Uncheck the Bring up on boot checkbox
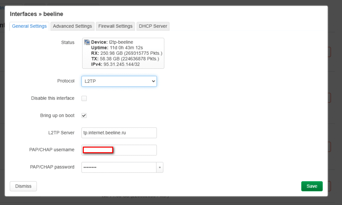 point(84,116)
